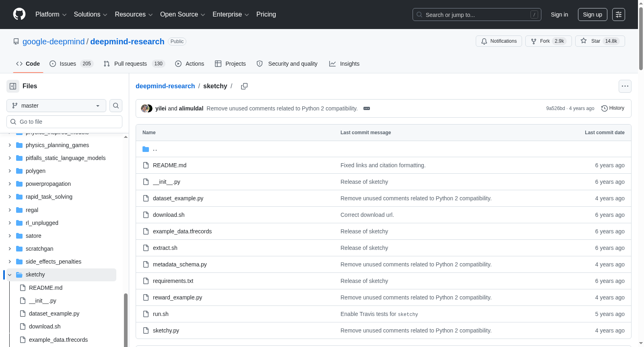Collapse the file tree side panel

[13, 86]
